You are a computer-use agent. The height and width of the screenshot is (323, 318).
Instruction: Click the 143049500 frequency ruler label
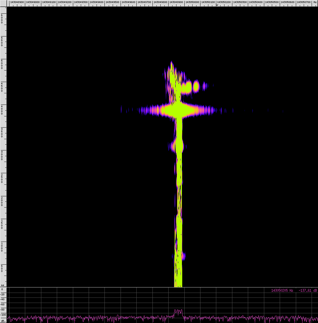(112, 2)
